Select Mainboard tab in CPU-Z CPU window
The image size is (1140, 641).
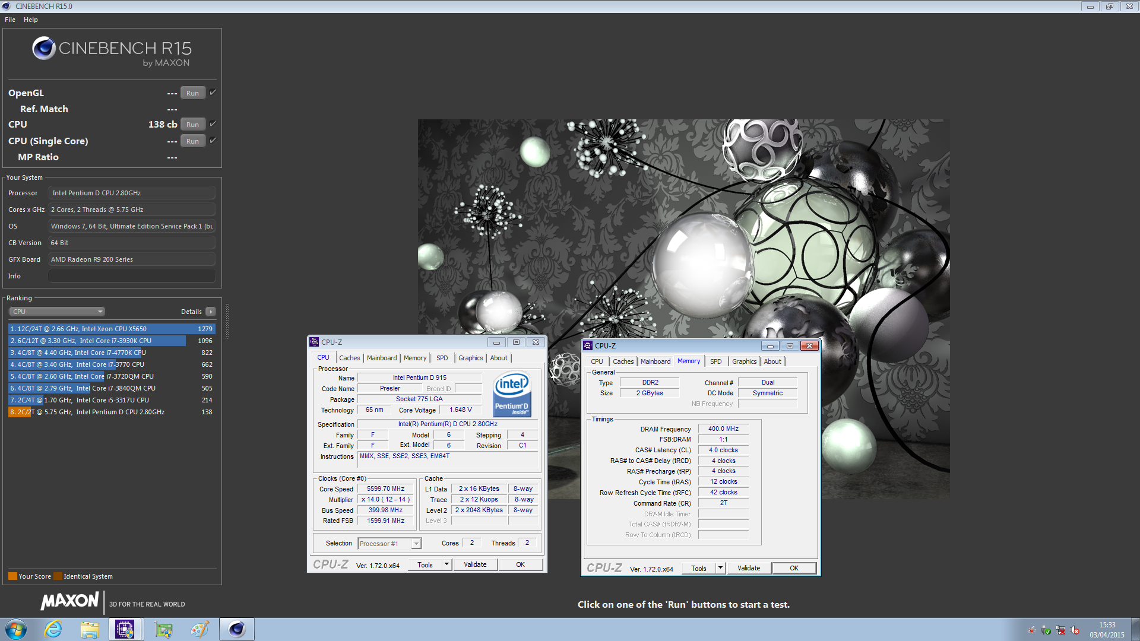click(382, 358)
